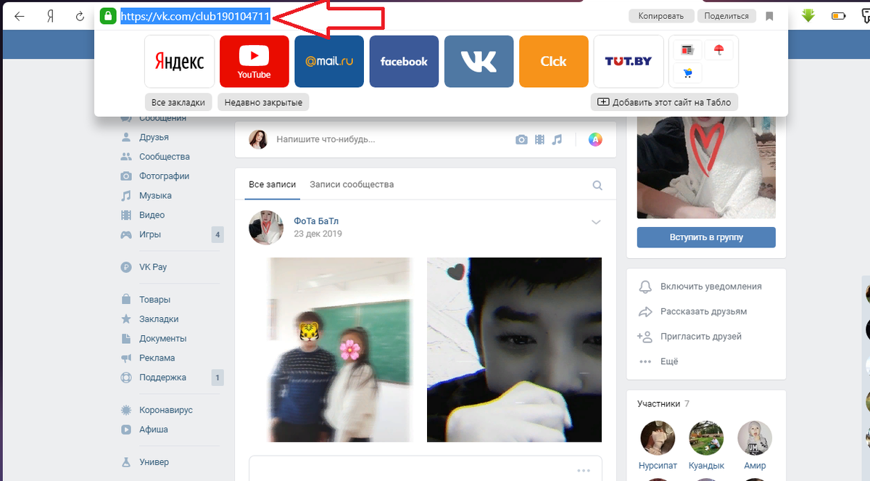Open Видео in the sidebar
The image size is (870, 481).
(152, 215)
